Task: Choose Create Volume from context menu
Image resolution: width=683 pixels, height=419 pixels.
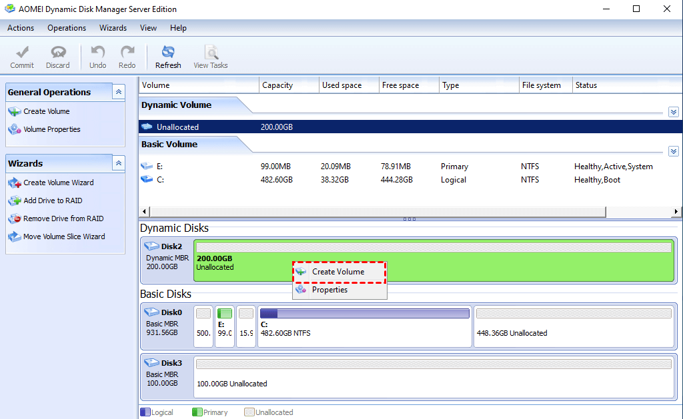Action: click(339, 272)
